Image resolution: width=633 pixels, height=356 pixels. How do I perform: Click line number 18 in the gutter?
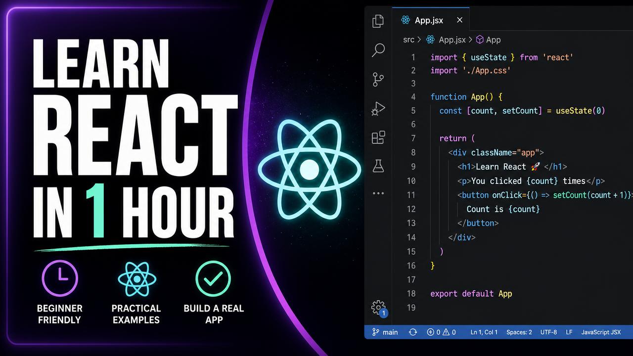click(411, 294)
